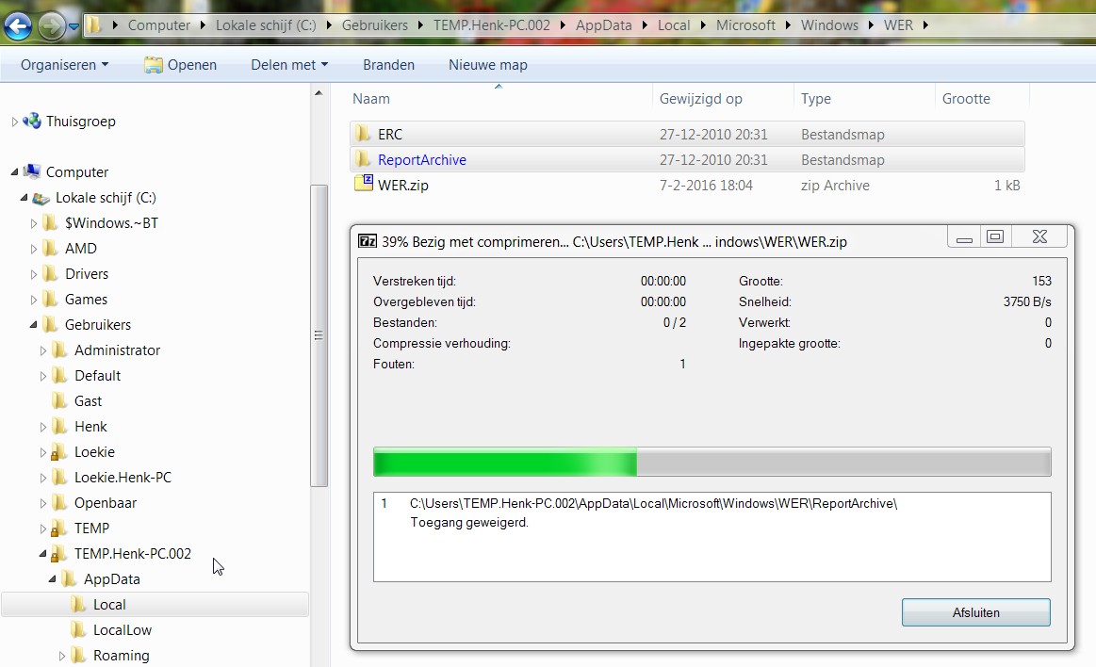
Task: Click Lokale schijf (C:) in address breadcrumb
Action: (266, 25)
